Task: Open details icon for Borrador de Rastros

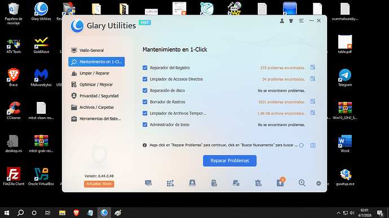Action: pyautogui.click(x=312, y=102)
